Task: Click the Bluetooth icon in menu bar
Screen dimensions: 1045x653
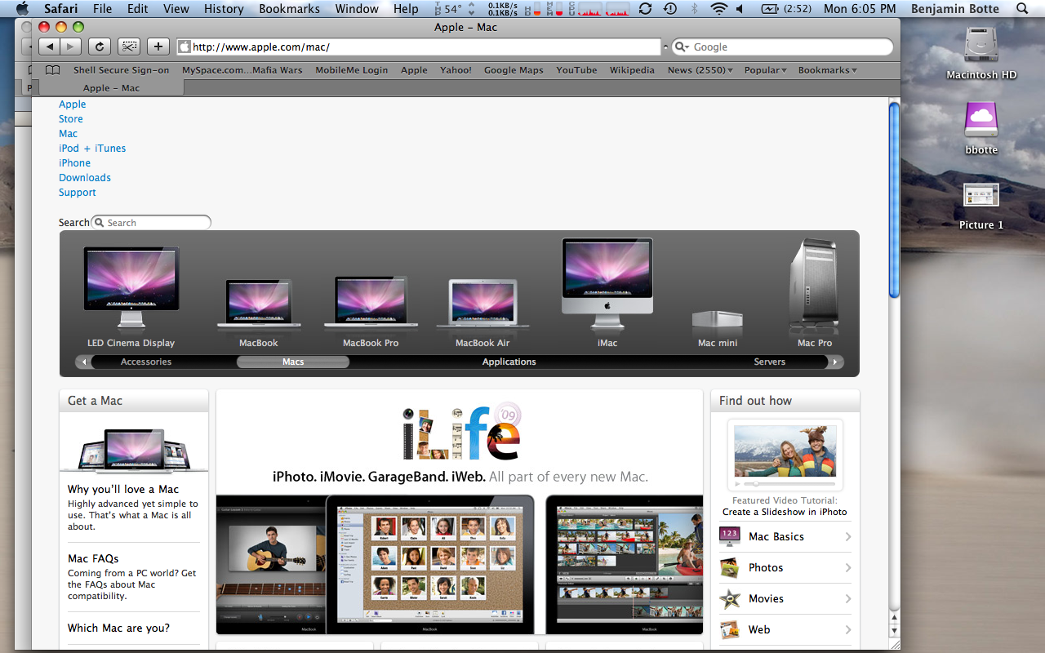Action: (x=695, y=9)
